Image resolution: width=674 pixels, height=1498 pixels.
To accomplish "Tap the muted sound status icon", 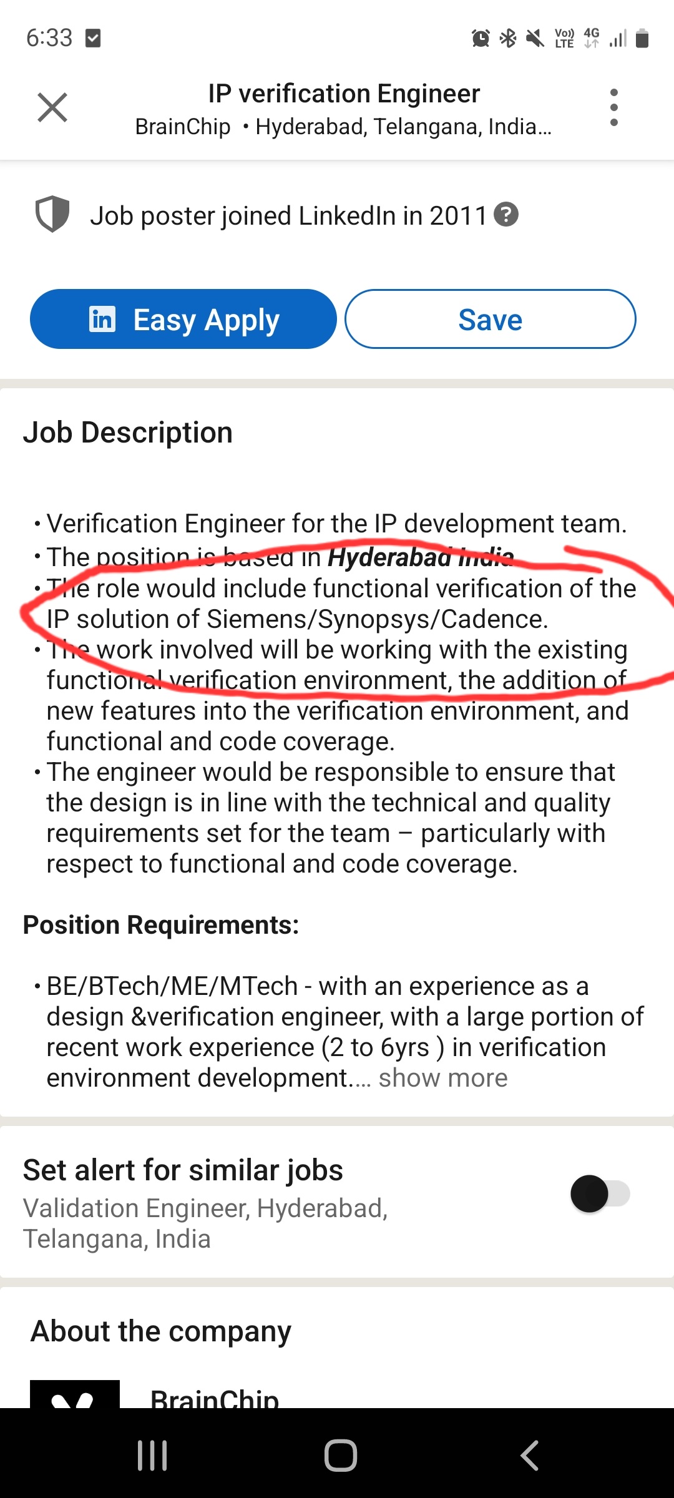I will [535, 39].
